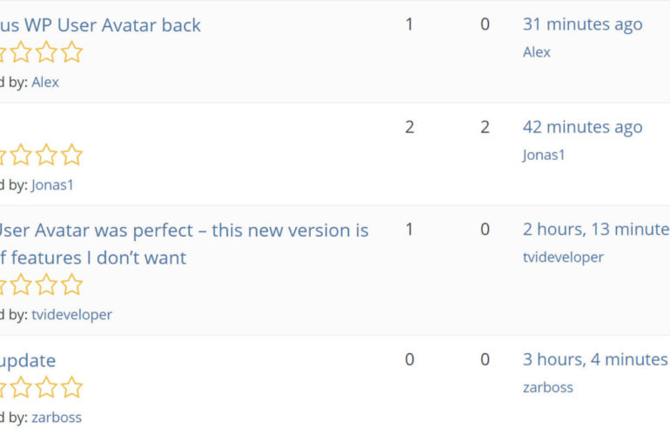This screenshot has width=670, height=435.
Task: Click the rightmost star in Alex's topic rating
Action: [x=72, y=53]
